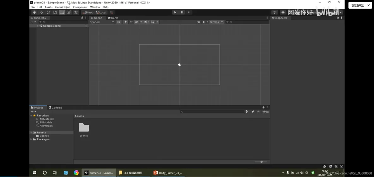This screenshot has height=177, width=374.
Task: Open scene effects dropdown arrow
Action: [141, 22]
